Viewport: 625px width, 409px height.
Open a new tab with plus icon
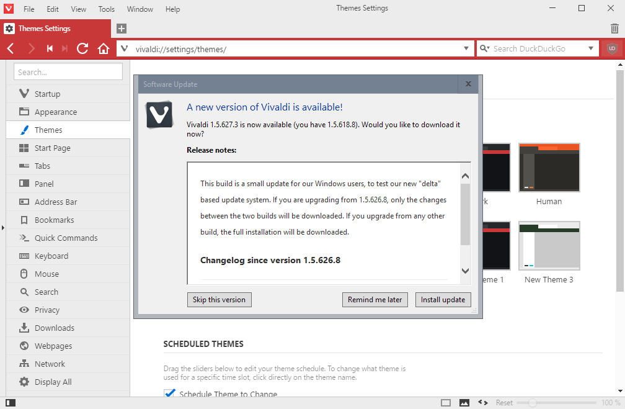point(122,29)
